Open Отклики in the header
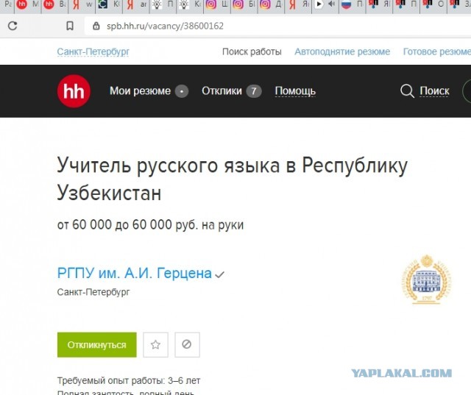This screenshot has width=471, height=395. pyautogui.click(x=222, y=90)
